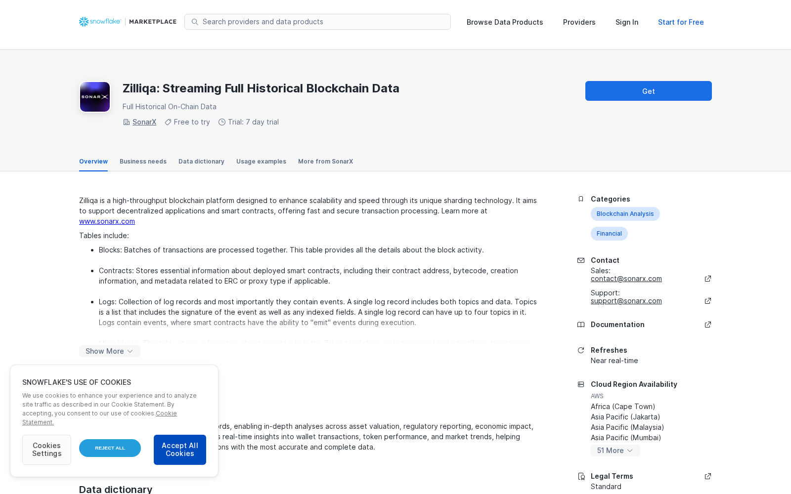
Task: Click the price tag icon by Free to try
Action: point(168,122)
